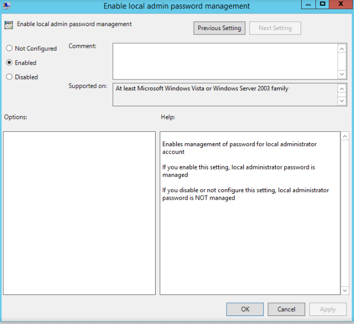The image size is (354, 324).
Task: Cancel the policy dialog
Action: point(286,309)
